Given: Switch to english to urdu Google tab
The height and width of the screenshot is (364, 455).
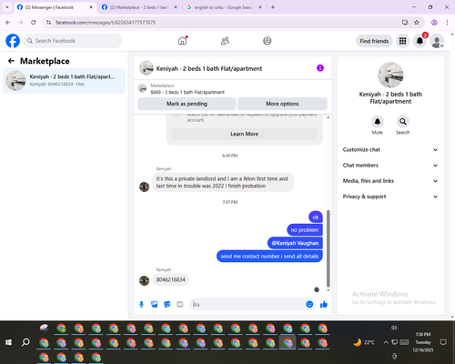Looking at the screenshot, I should pyautogui.click(x=224, y=7).
